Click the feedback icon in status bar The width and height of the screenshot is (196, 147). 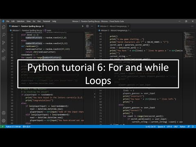189,127
